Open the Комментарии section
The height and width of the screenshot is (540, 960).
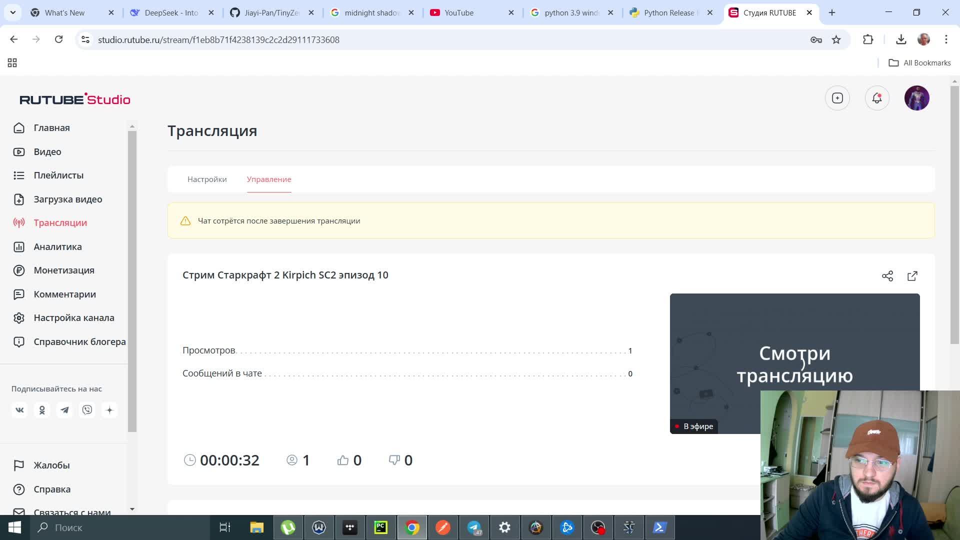[64, 294]
